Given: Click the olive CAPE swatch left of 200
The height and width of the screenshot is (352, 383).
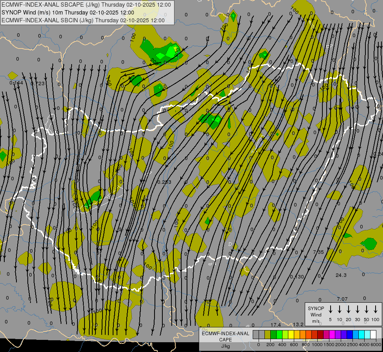Looking at the screenshot, I should 268,335.
